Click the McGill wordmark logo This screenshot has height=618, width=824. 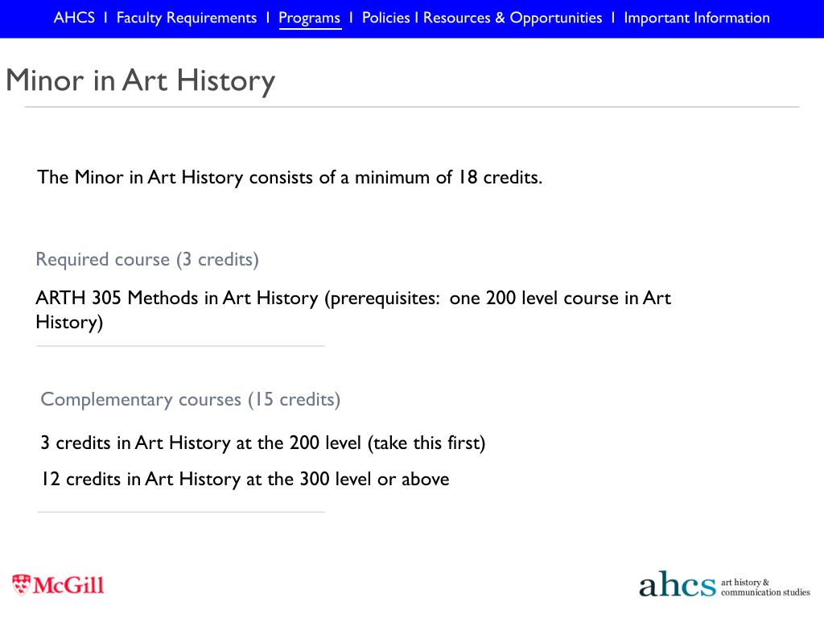pyautogui.click(x=68, y=585)
